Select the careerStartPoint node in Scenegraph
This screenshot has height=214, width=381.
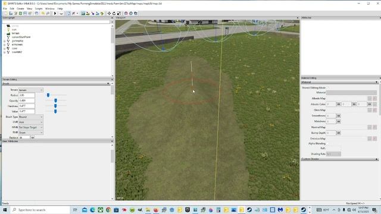click(21, 37)
